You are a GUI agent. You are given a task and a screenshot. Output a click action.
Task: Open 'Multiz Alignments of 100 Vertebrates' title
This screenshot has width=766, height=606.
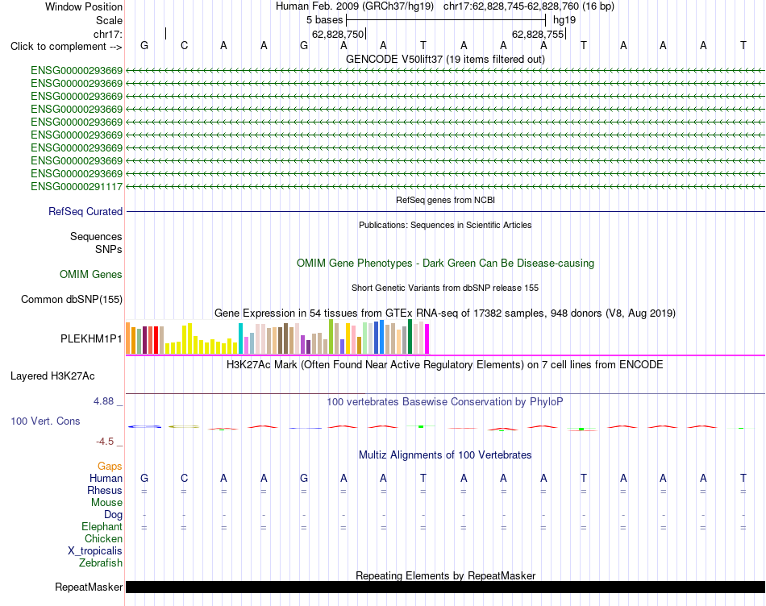tap(445, 455)
